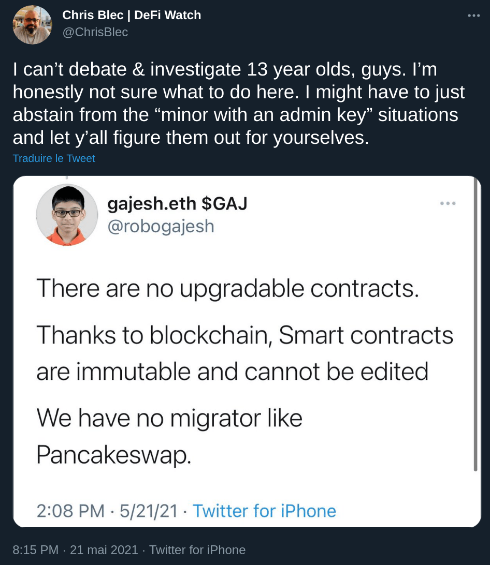Screen dimensions: 490x565
Task: Click the line "There are no upgradable contracts."
Action: point(227,288)
